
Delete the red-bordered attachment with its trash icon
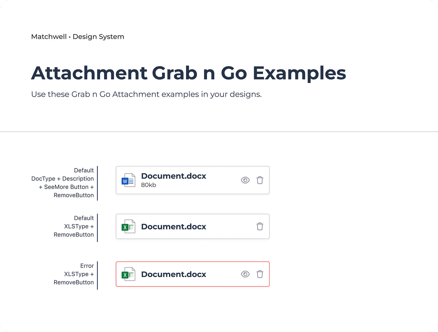260,274
